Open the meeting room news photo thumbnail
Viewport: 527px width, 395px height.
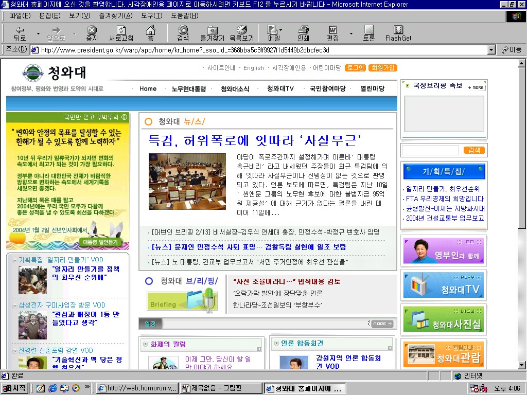(187, 182)
